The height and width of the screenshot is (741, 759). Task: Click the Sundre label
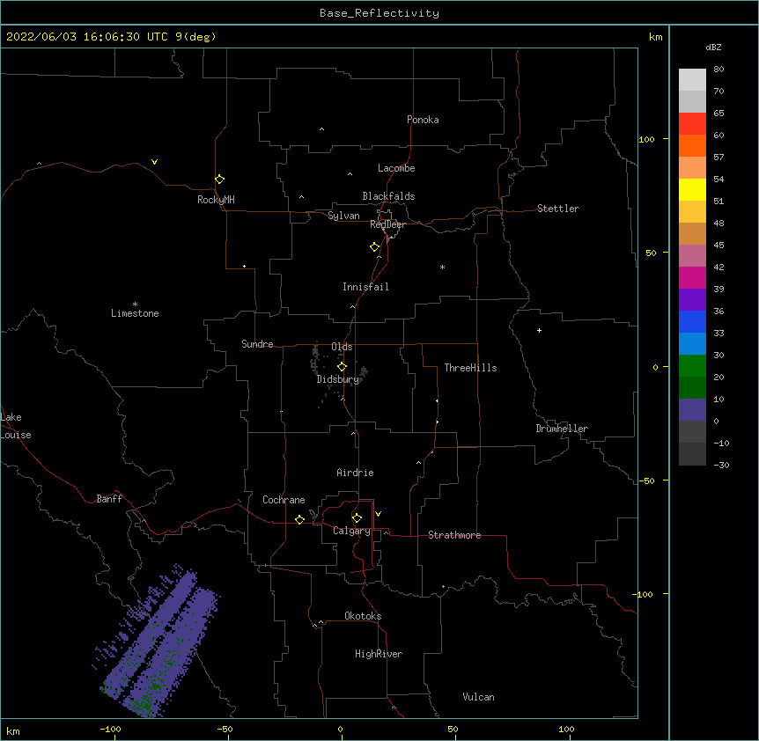[257, 344]
